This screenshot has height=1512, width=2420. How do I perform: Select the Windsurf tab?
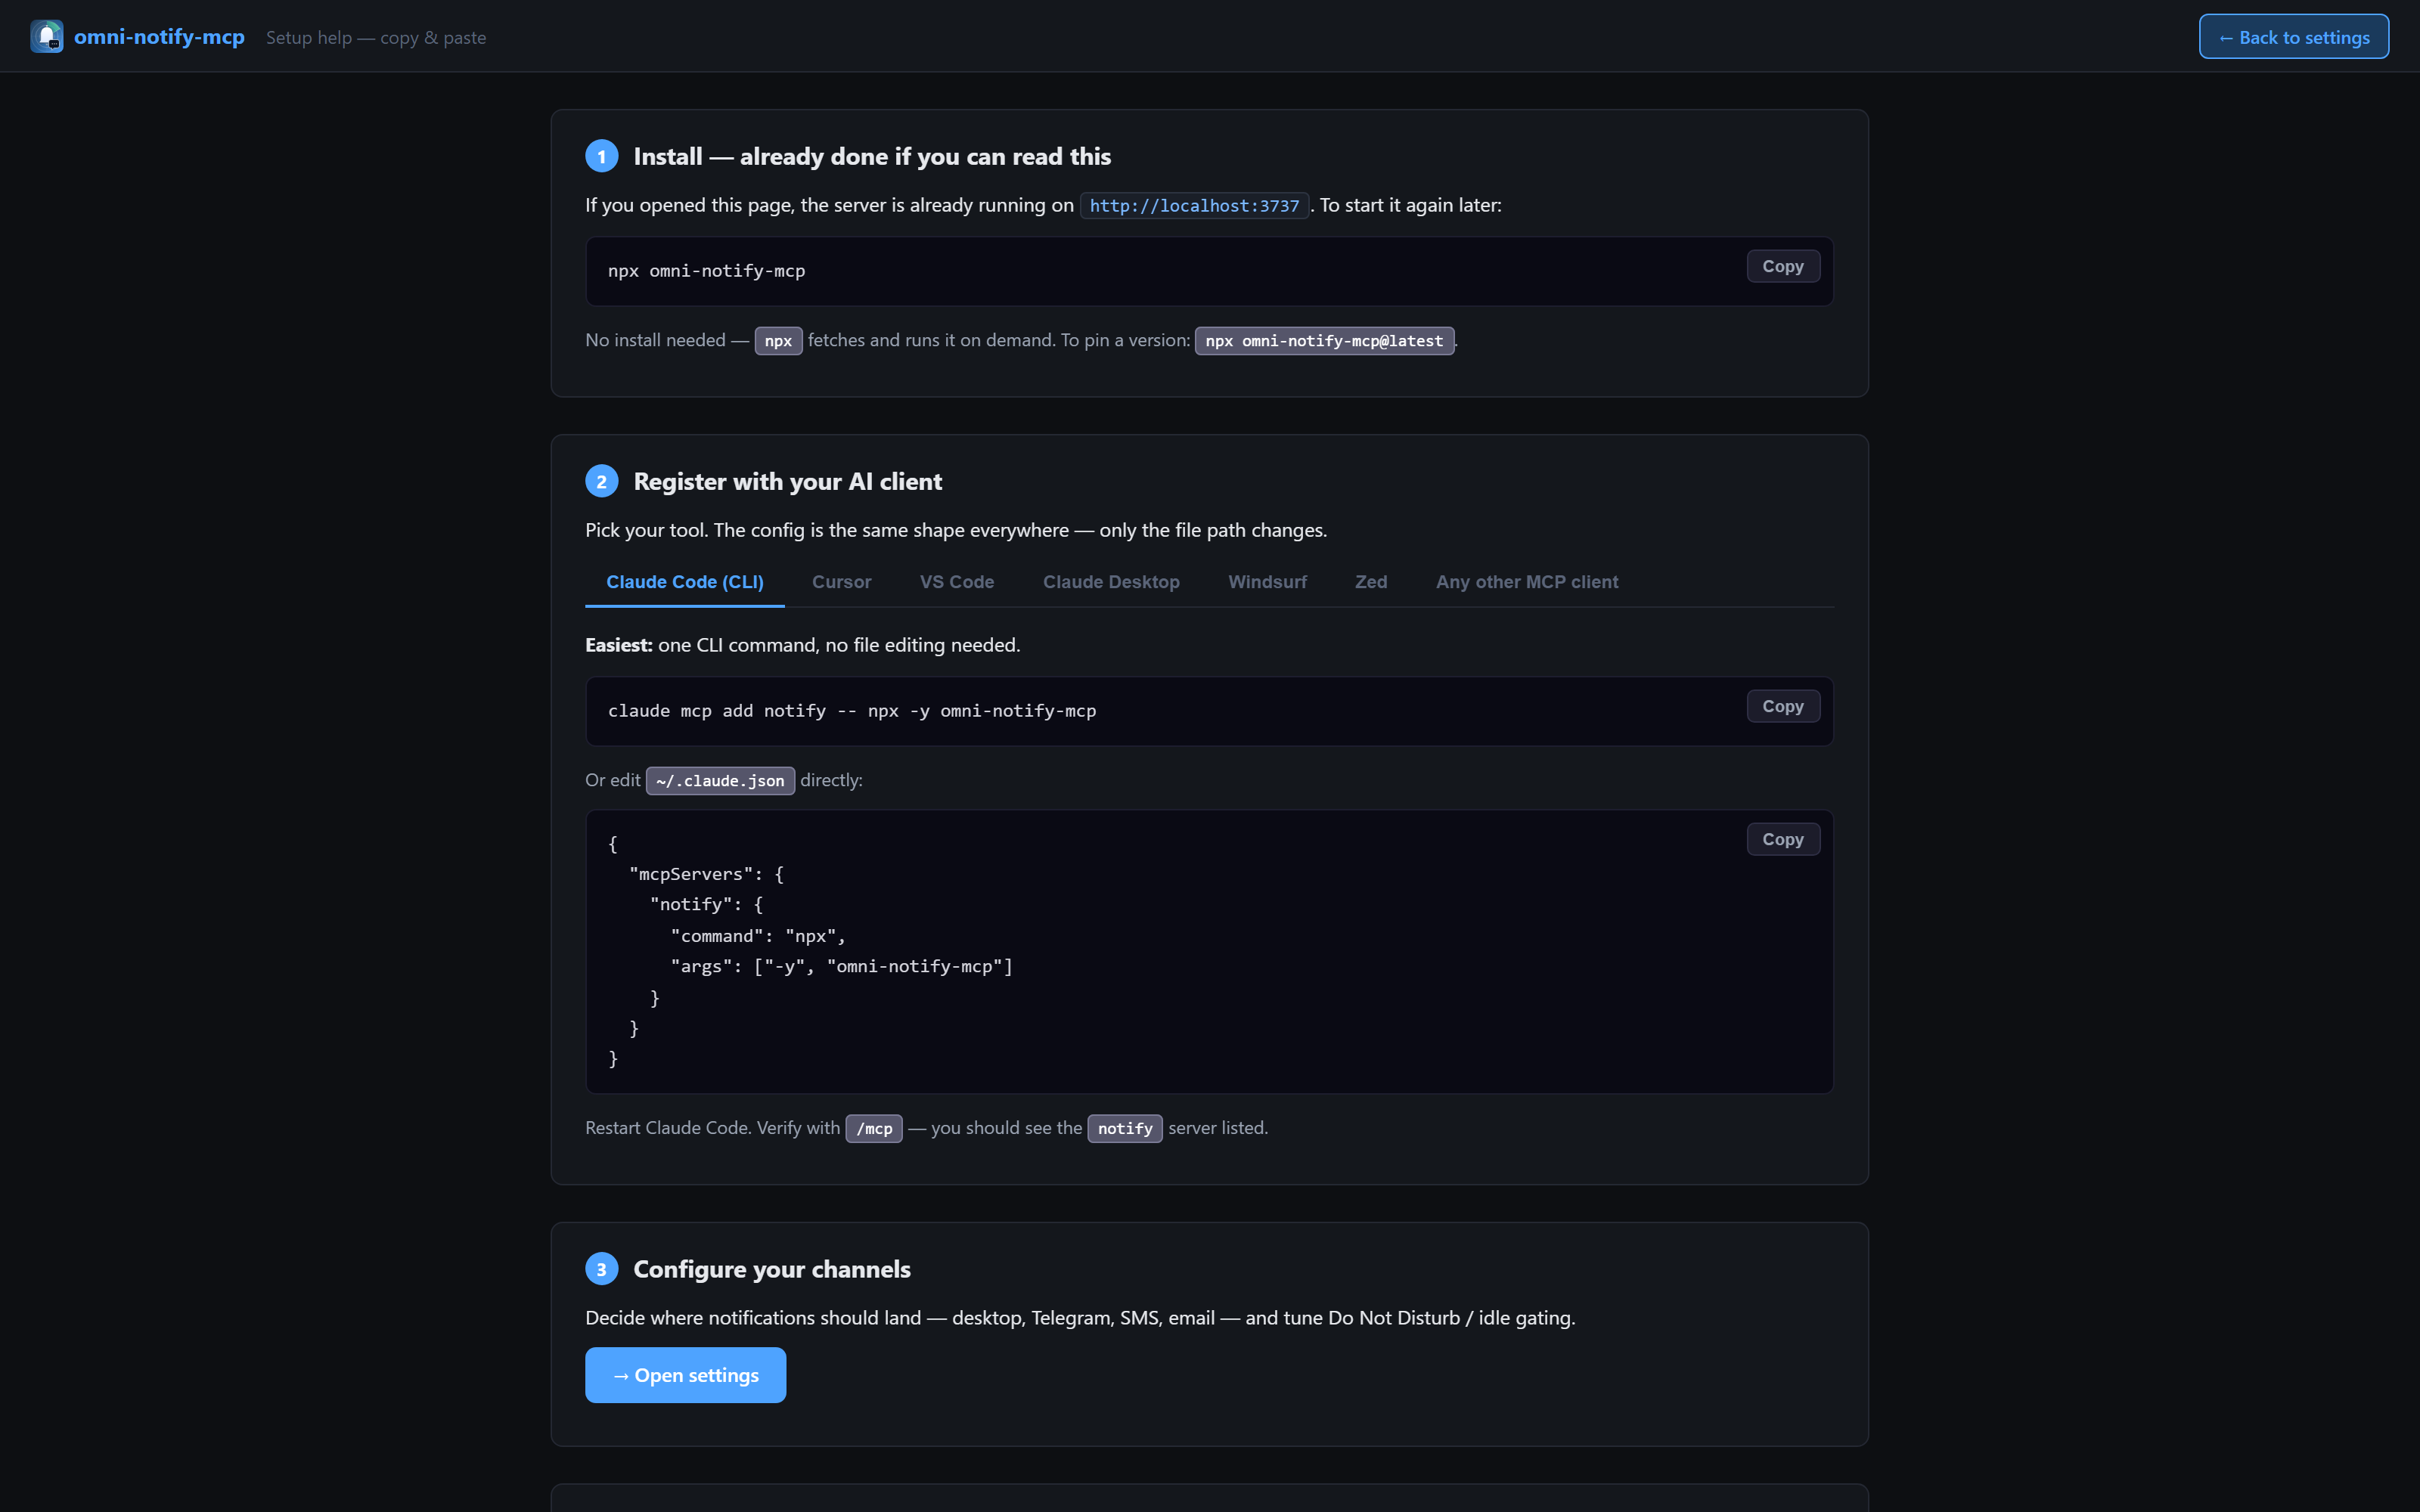[x=1267, y=582]
